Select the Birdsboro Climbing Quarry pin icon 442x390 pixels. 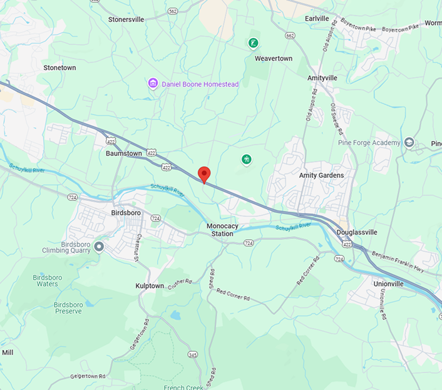99,247
